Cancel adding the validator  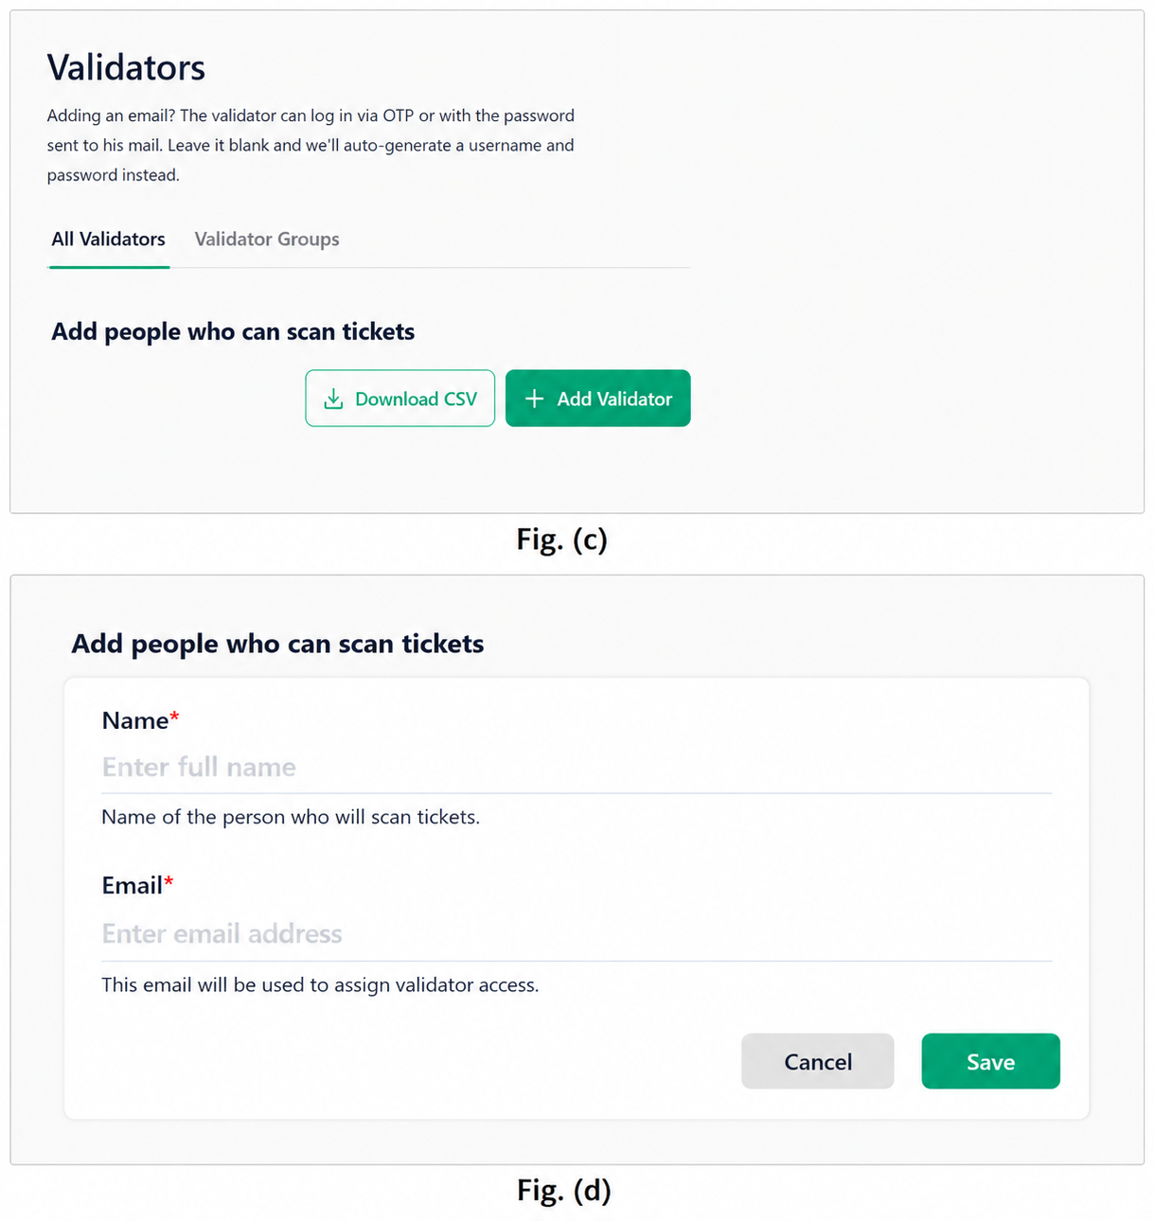(817, 1061)
